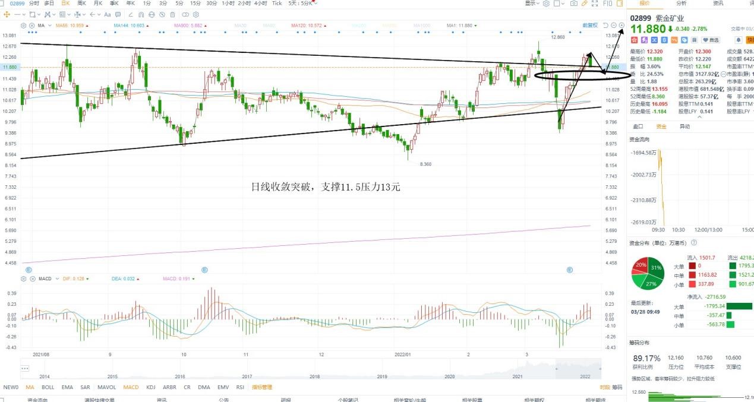Open the 分析 tab in right panel
Viewport: 754px width, 402px height.
click(682, 4)
